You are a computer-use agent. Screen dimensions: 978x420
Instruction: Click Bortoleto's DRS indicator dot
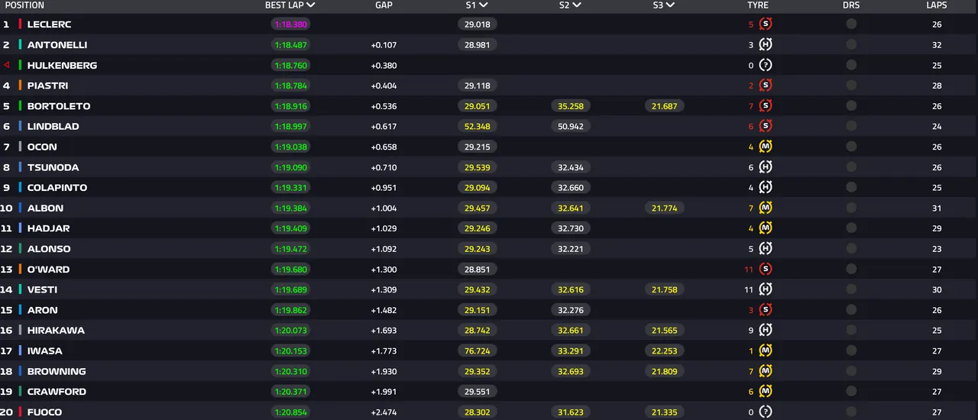click(851, 106)
